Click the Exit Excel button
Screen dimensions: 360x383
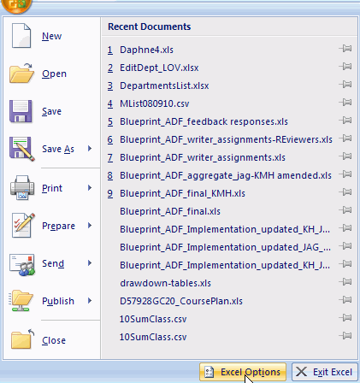click(x=325, y=372)
